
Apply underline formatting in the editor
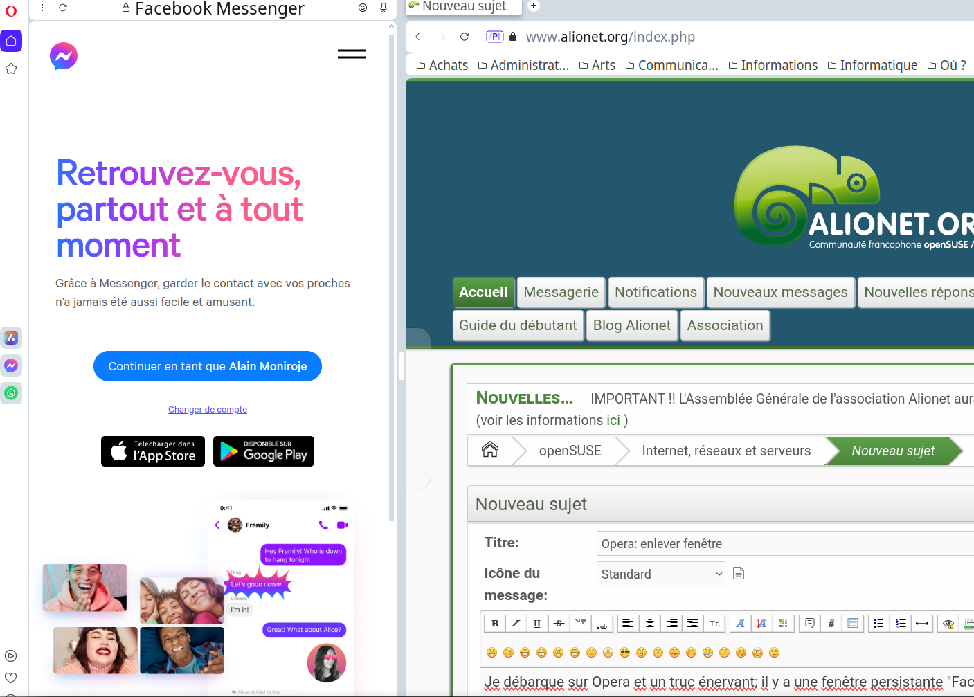tap(537, 624)
